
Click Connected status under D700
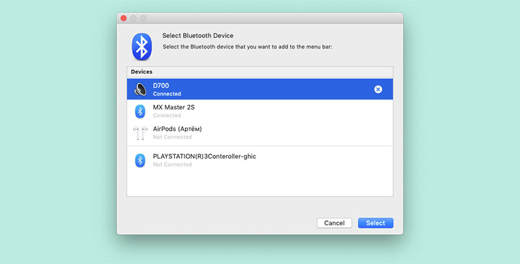click(x=167, y=94)
